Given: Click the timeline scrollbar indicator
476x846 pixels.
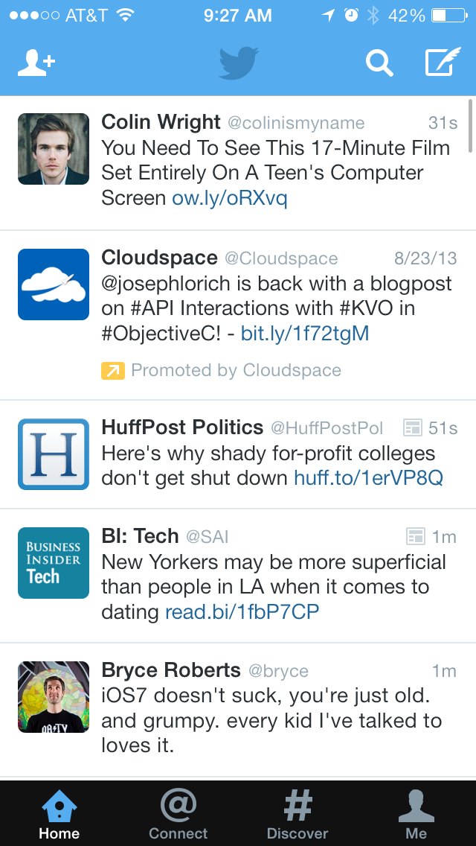Looking at the screenshot, I should point(471,127).
